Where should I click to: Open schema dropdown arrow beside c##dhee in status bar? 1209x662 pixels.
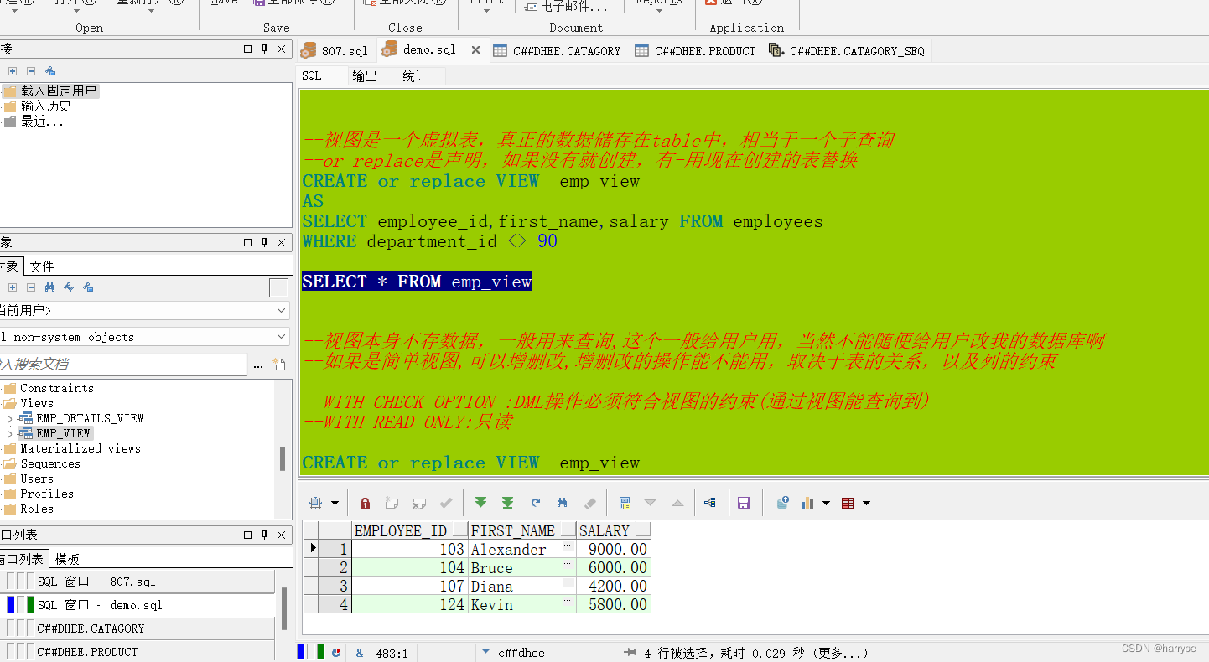tap(486, 652)
